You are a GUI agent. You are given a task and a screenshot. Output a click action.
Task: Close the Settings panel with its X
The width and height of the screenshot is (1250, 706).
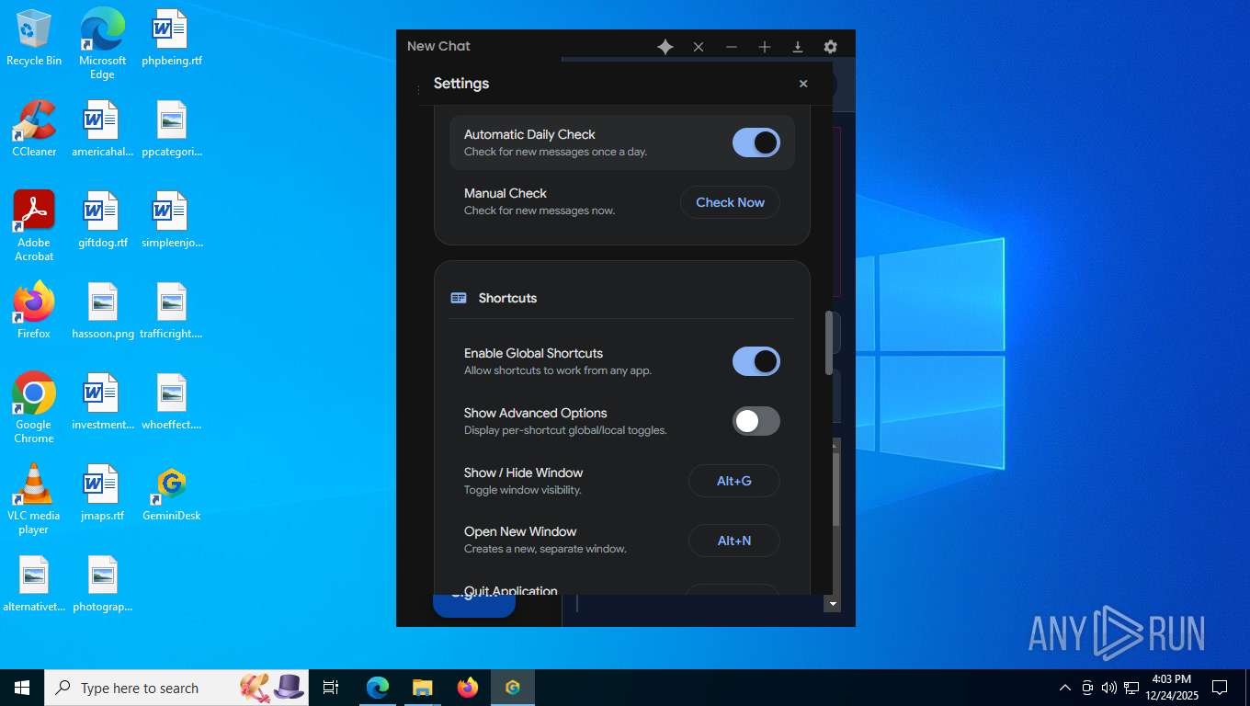tap(803, 84)
